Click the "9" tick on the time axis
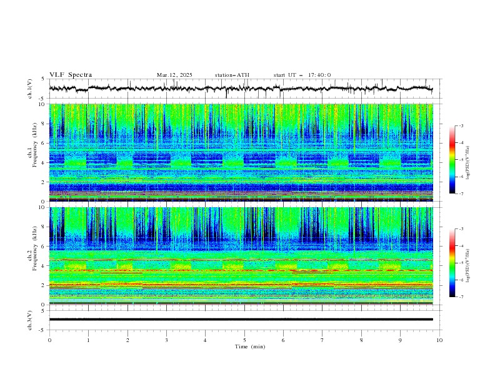495x382 pixels. point(400,340)
